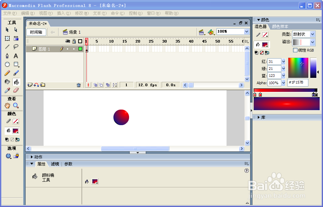Switch to the Color Swatches tab
Image resolution: width=323 pixels, height=207 pixels.
point(280,27)
